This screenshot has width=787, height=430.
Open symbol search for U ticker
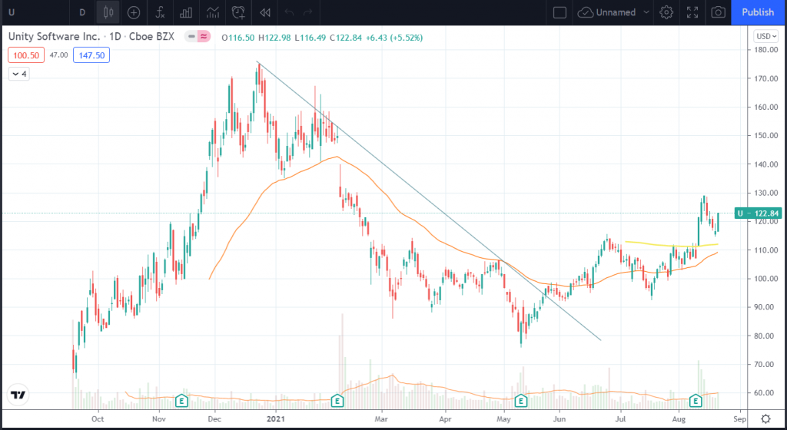(12, 12)
